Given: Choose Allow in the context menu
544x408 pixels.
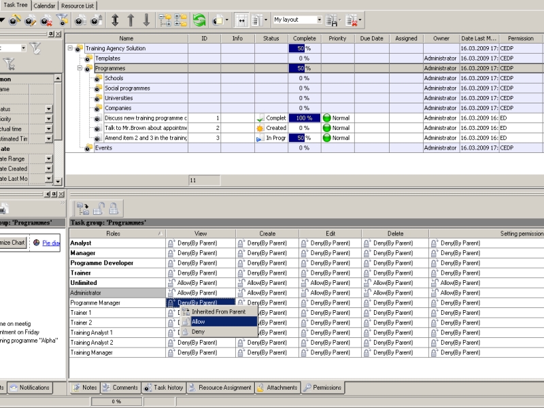Looking at the screenshot, I should 220,322.
